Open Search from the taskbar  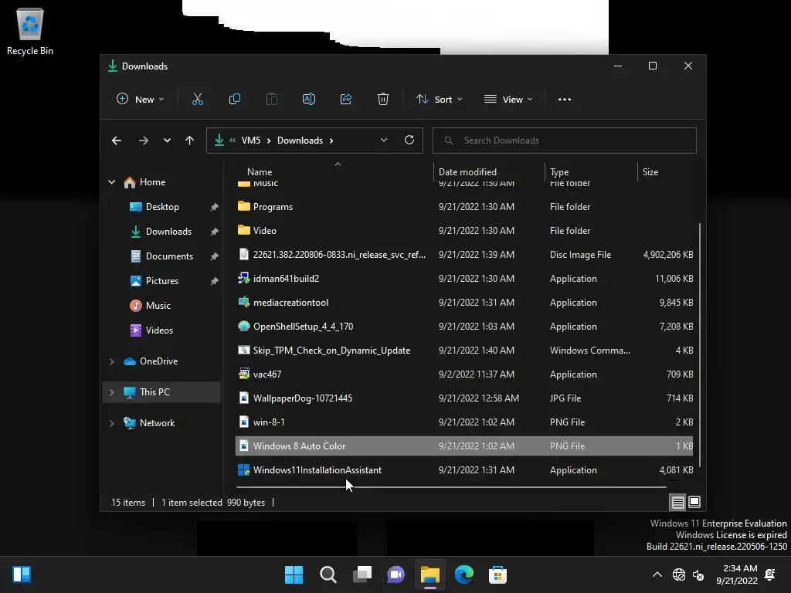tap(328, 574)
